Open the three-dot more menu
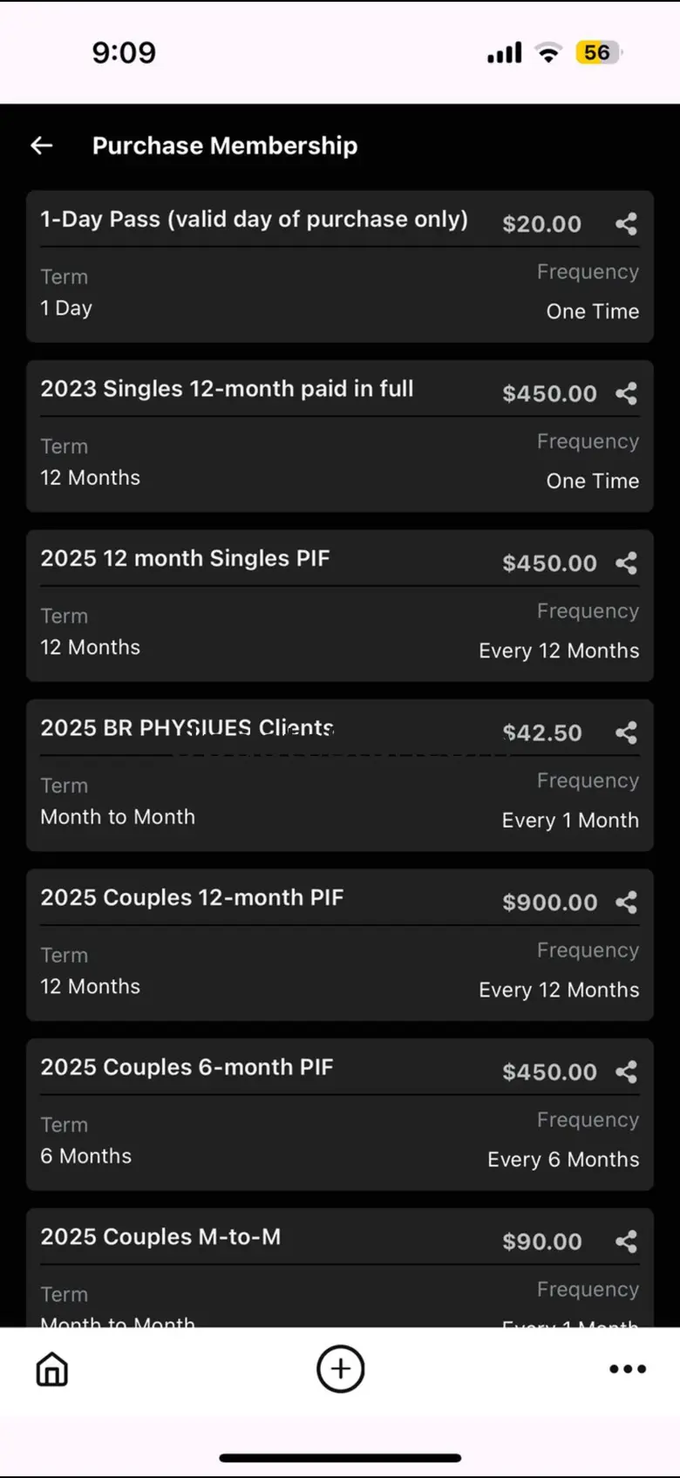680x1478 pixels. [x=628, y=1369]
